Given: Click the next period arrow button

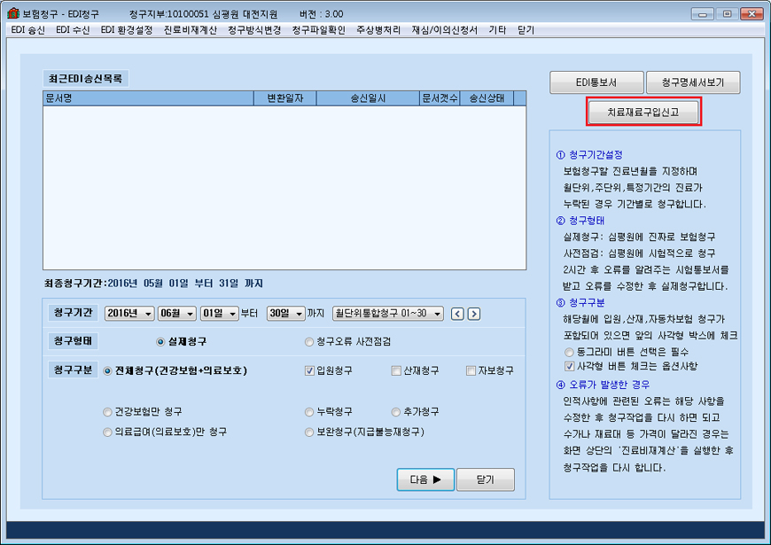Looking at the screenshot, I should [x=474, y=314].
